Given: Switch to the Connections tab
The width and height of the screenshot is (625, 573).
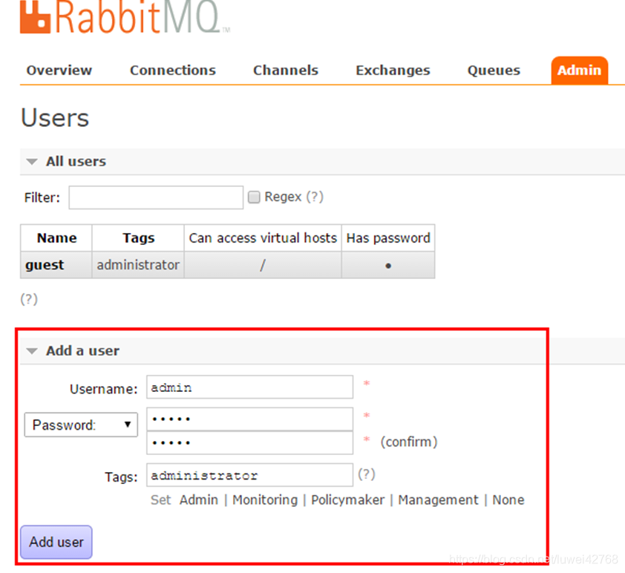Looking at the screenshot, I should [x=173, y=71].
